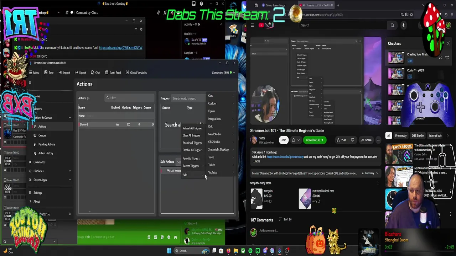Image resolution: width=456 pixels, height=256 pixels.
Task: Select the 'From nutty' filter chip
Action: [401, 135]
